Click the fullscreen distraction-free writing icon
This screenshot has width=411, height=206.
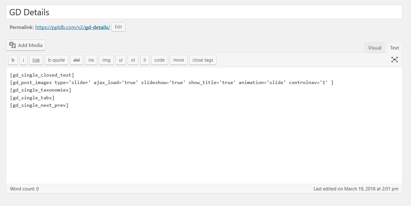pos(394,60)
